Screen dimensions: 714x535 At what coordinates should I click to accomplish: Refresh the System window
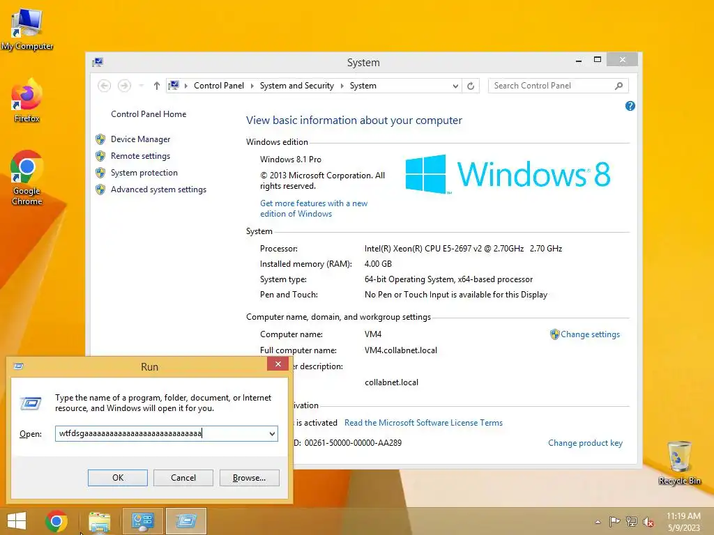point(471,86)
